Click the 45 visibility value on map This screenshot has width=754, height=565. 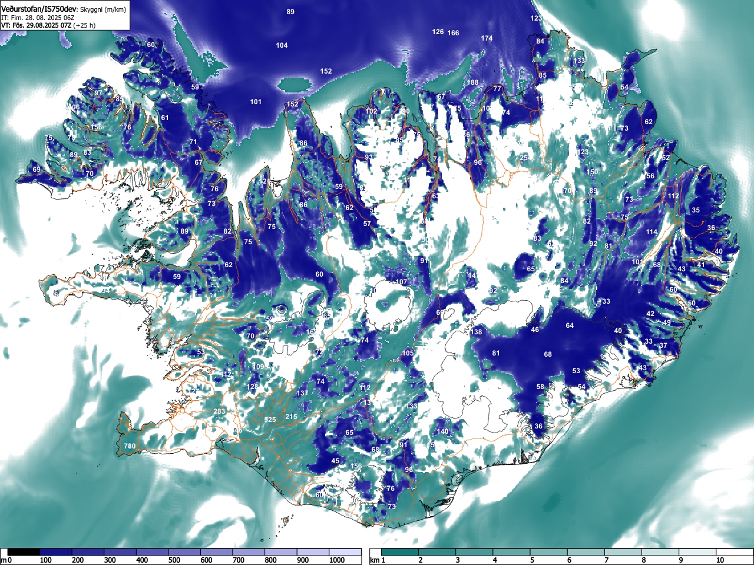click(x=335, y=461)
